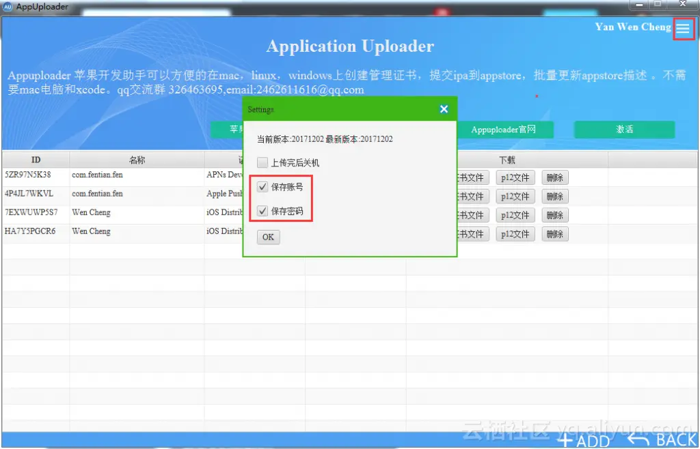The width and height of the screenshot is (700, 449).
Task: Click the ADD button at bottom
Action: tap(585, 441)
